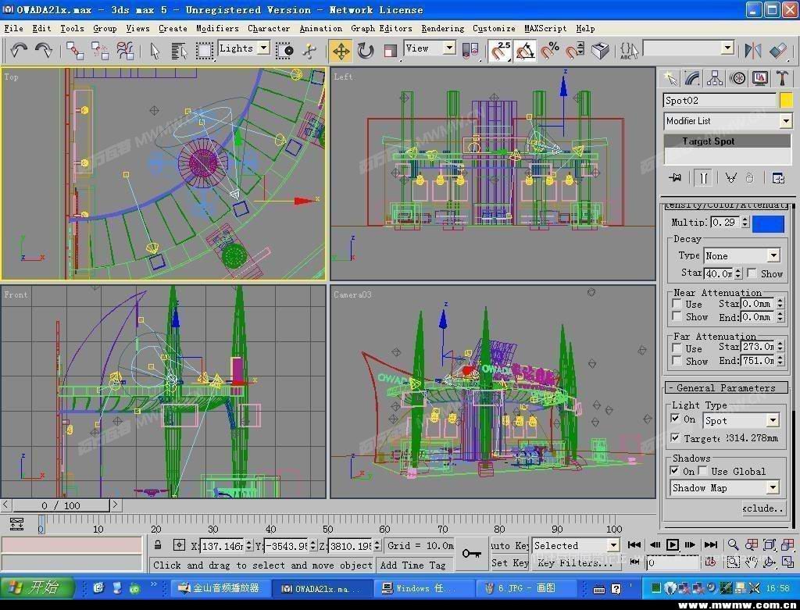The width and height of the screenshot is (800, 610).
Task: Toggle the Percent Snap icon
Action: 550,51
